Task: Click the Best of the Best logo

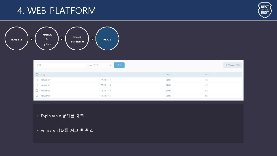Action: coord(265,10)
